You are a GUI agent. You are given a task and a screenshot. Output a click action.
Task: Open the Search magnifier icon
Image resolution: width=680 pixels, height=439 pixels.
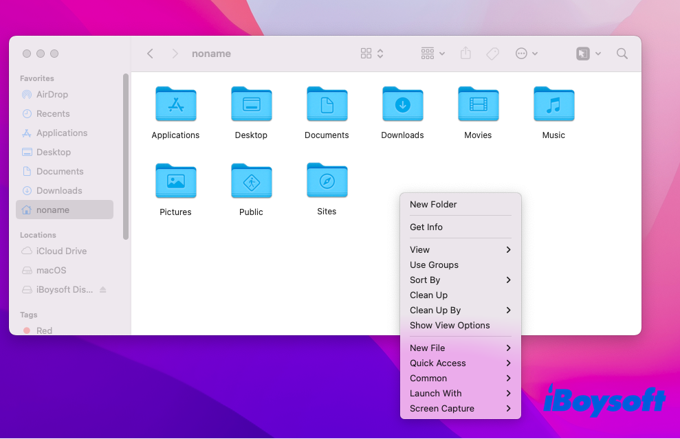click(x=622, y=54)
